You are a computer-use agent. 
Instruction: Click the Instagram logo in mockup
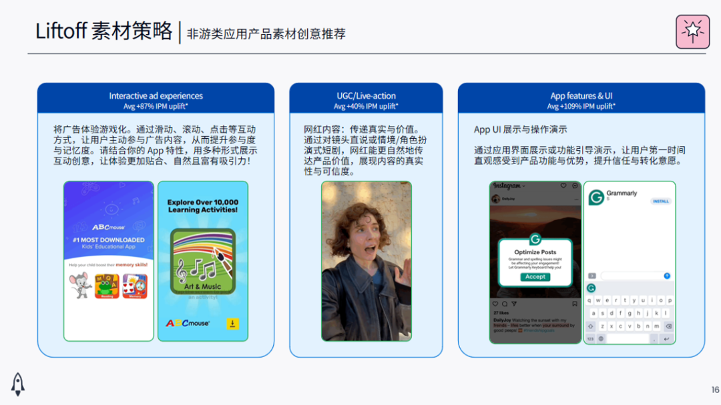point(507,185)
